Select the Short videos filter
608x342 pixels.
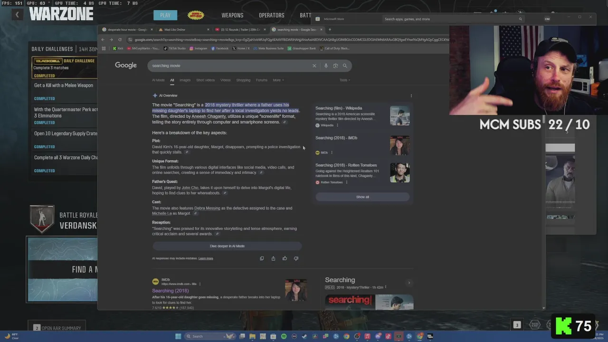[x=206, y=80]
